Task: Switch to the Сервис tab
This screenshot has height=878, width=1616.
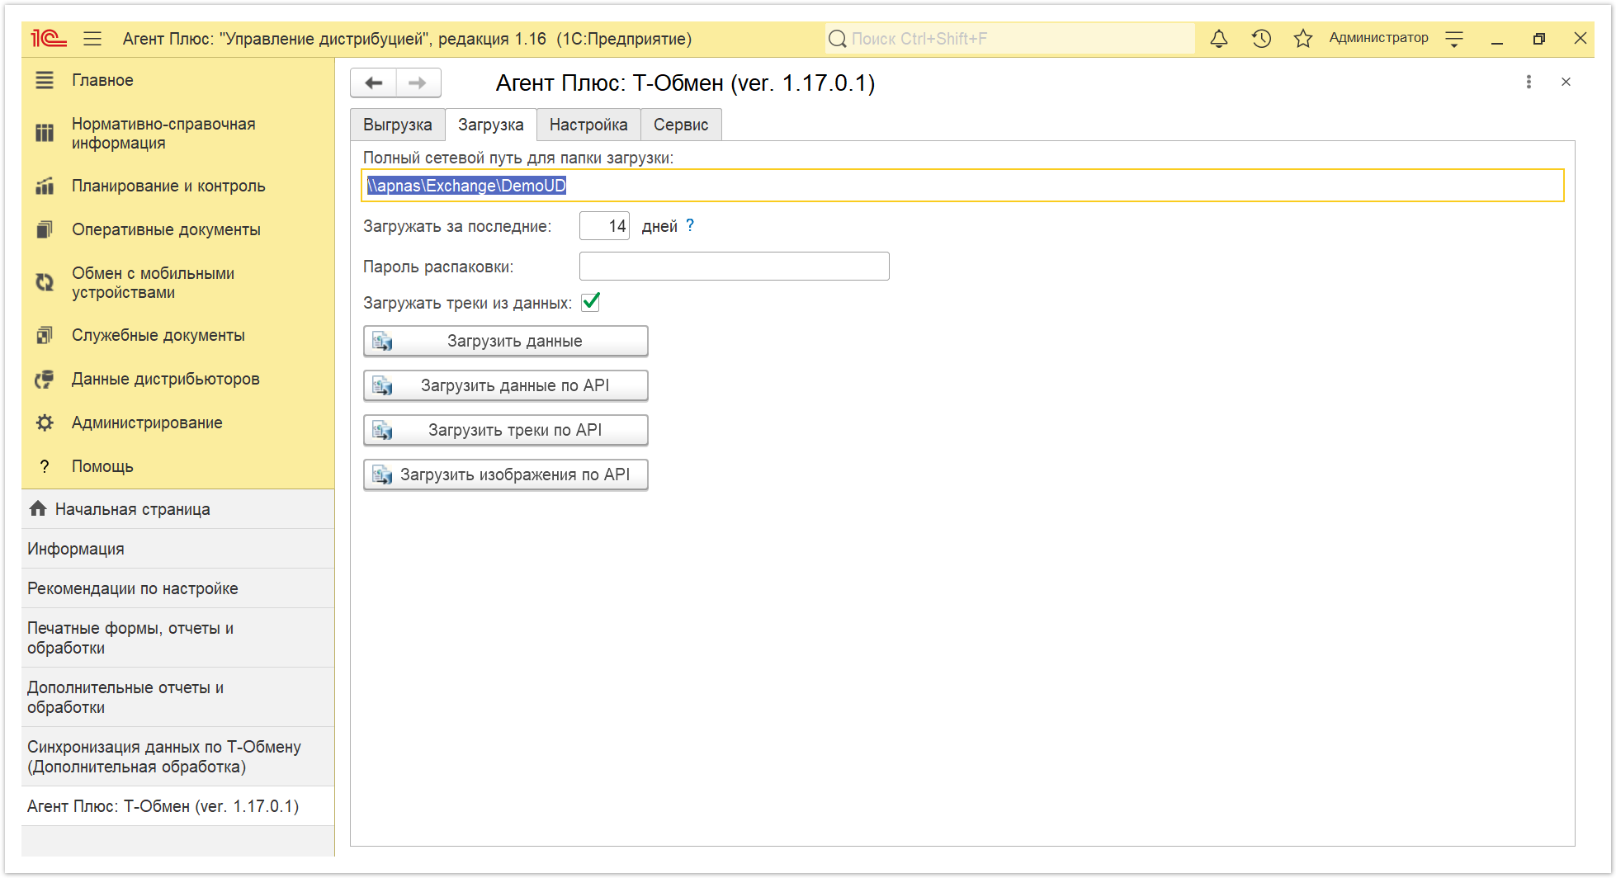Action: point(681,125)
